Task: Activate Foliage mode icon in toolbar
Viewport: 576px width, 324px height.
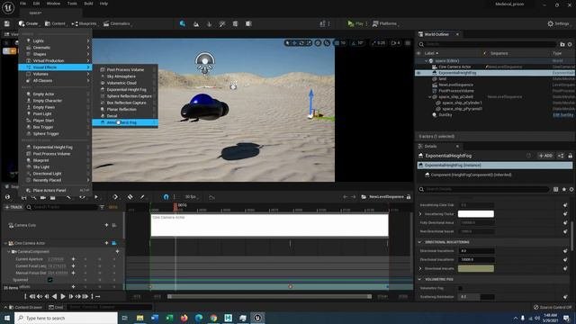Action: (x=210, y=23)
